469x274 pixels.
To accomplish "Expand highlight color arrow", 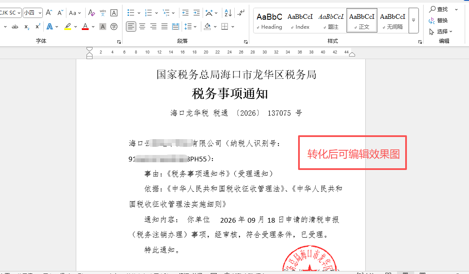I will point(75,27).
